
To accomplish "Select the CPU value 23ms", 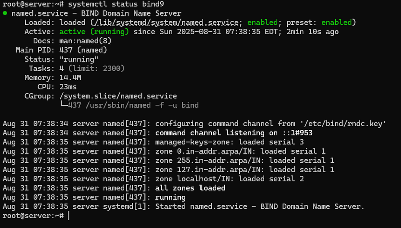I will tap(68, 87).
